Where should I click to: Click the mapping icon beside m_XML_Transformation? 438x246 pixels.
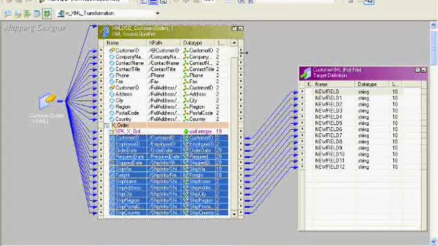pos(61,13)
